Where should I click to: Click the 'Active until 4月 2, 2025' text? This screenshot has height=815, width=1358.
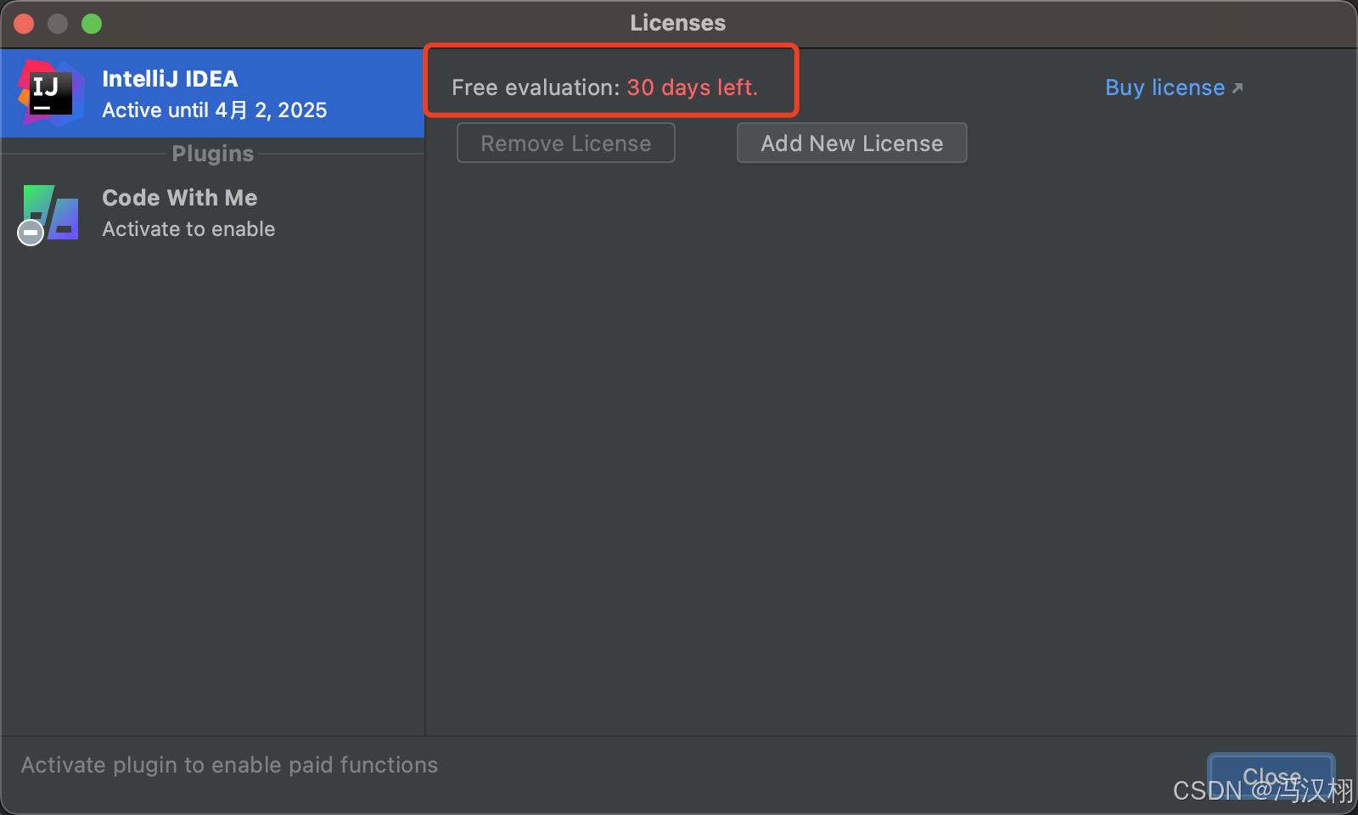pyautogui.click(x=215, y=110)
